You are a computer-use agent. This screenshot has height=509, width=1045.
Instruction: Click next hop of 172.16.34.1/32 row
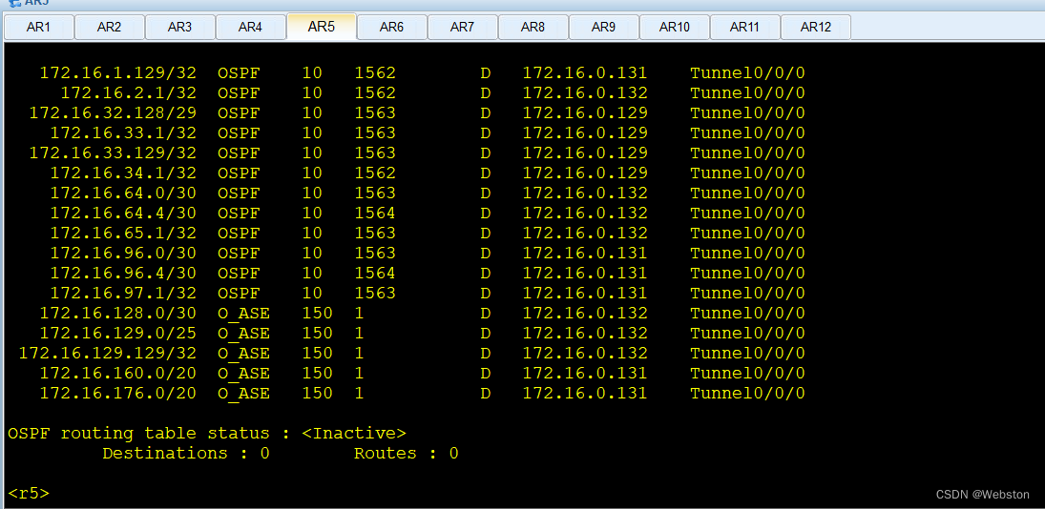coord(584,173)
